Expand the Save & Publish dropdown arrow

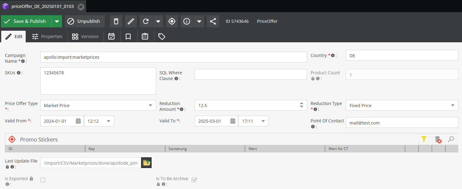pos(57,21)
